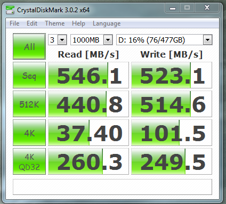Open the Help menu
The height and width of the screenshot is (204, 226).
78,23
